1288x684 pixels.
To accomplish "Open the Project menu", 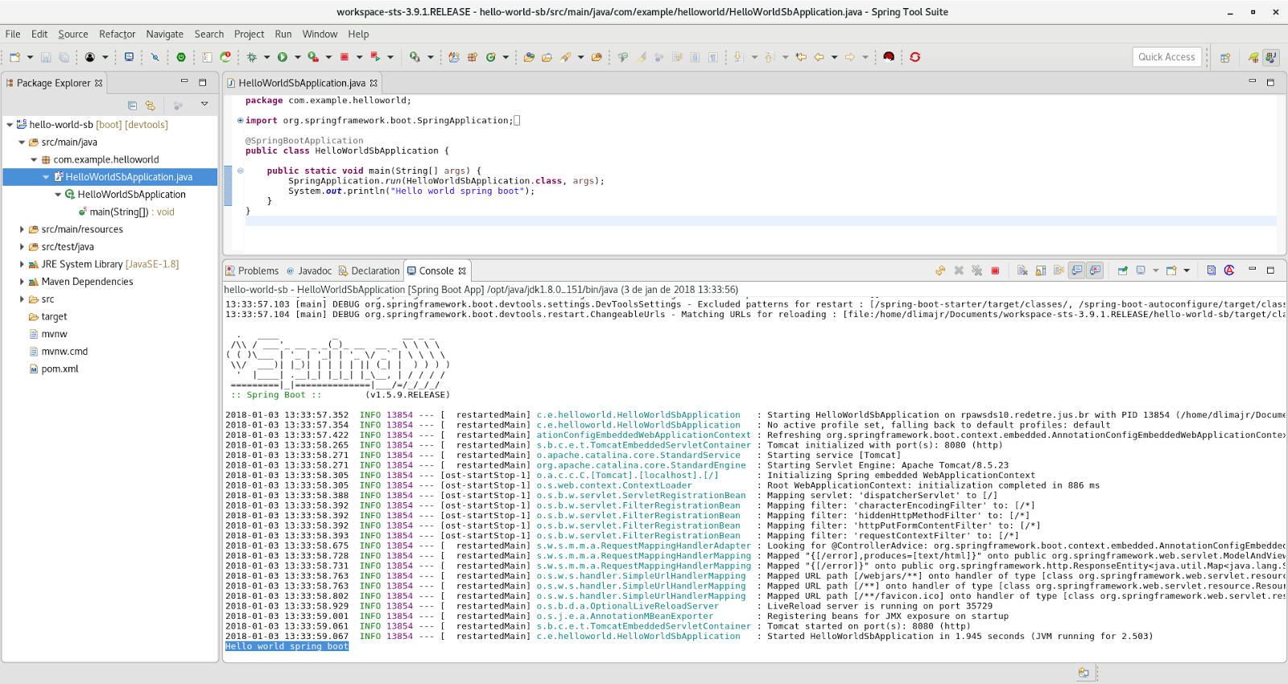I will [x=249, y=34].
